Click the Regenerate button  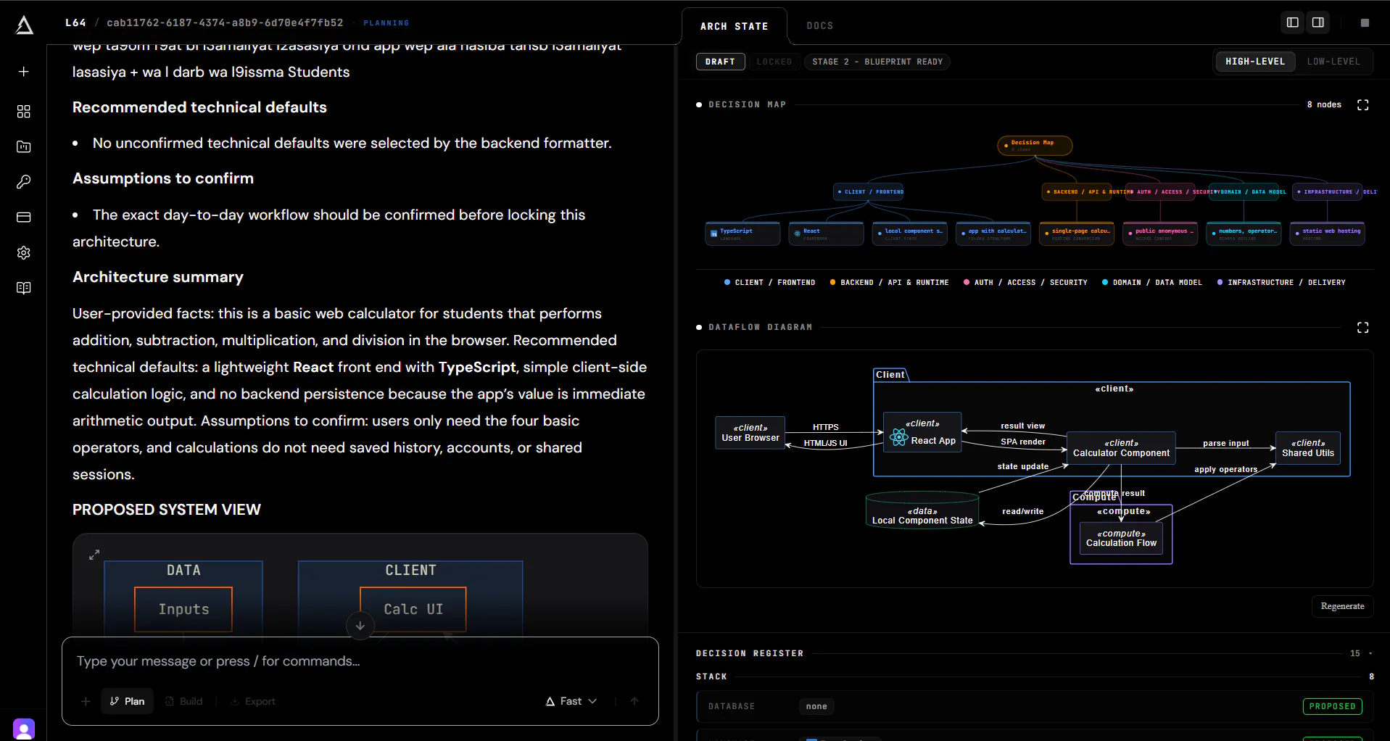tap(1342, 606)
